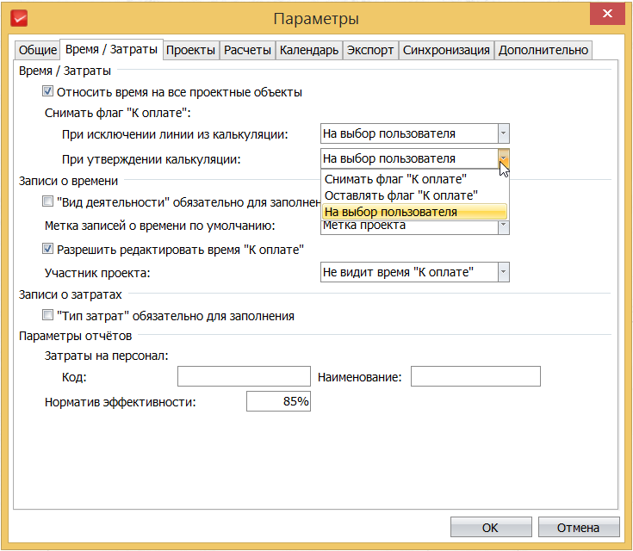The image size is (633, 551).
Task: Enable 'Вид деятельности' mandatory checkbox
Action: pyautogui.click(x=48, y=202)
